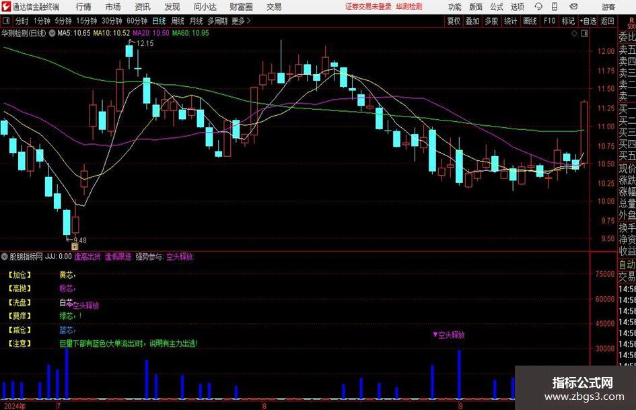Open the 财富圈 menu
Screen dimensions: 636x410
(241, 7)
